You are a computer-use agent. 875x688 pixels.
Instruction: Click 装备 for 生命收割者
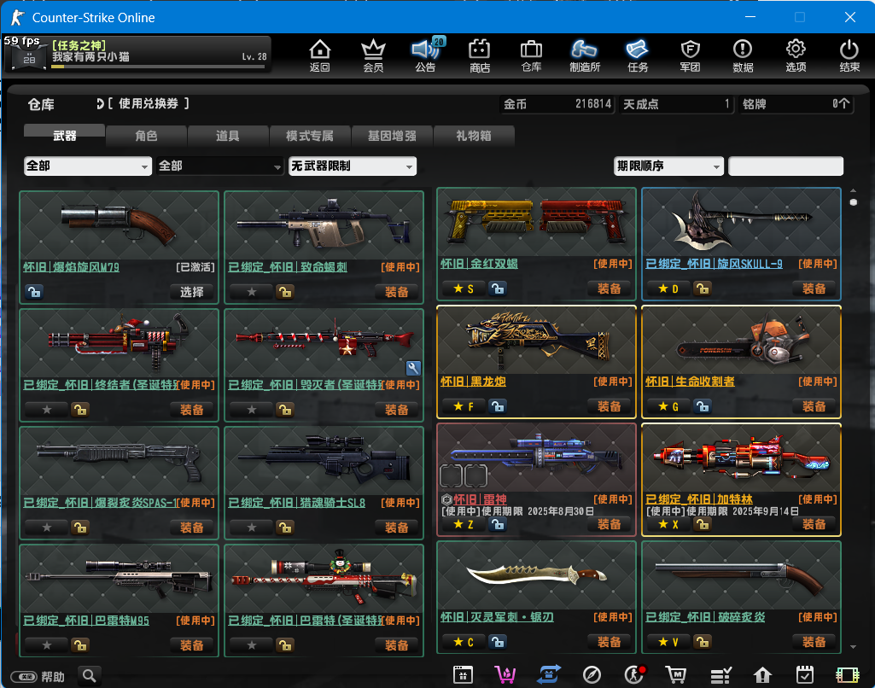point(814,406)
